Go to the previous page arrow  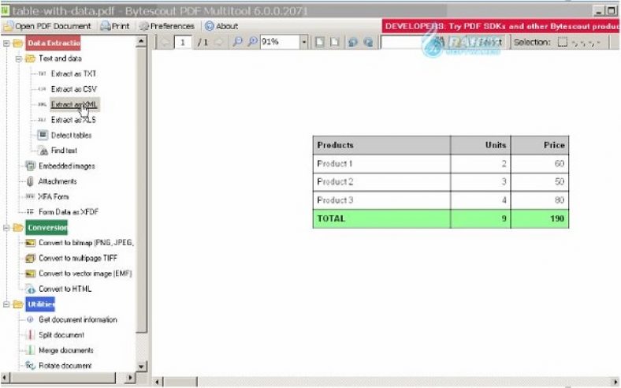click(165, 42)
